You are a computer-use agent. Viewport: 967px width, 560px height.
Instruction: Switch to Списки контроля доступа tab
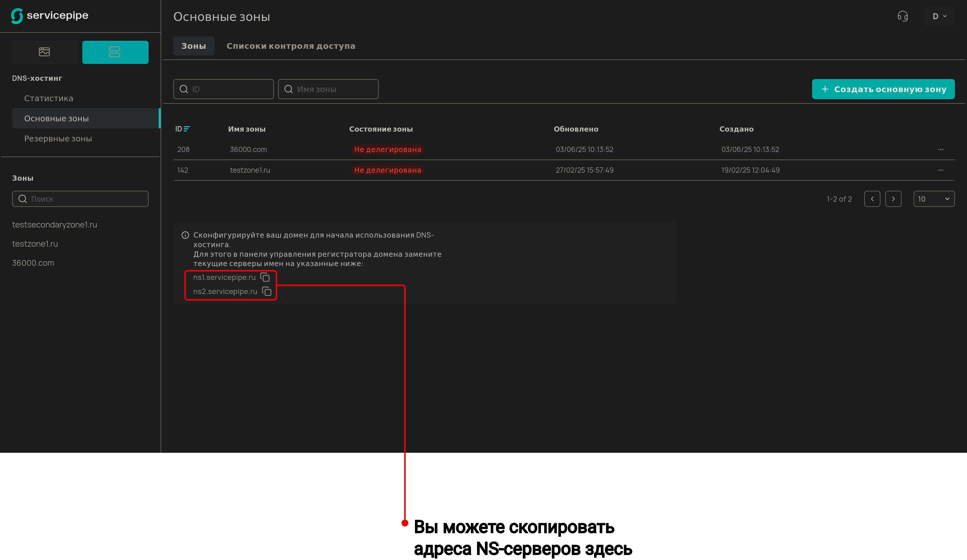291,46
